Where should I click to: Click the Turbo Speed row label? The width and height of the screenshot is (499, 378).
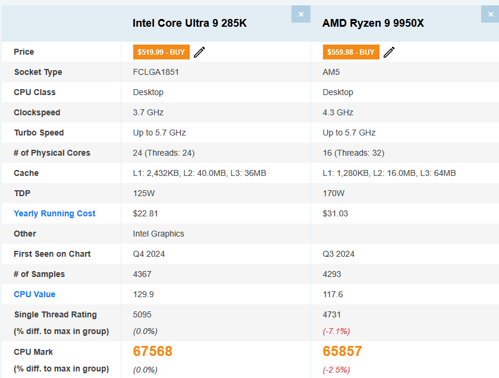pos(39,133)
